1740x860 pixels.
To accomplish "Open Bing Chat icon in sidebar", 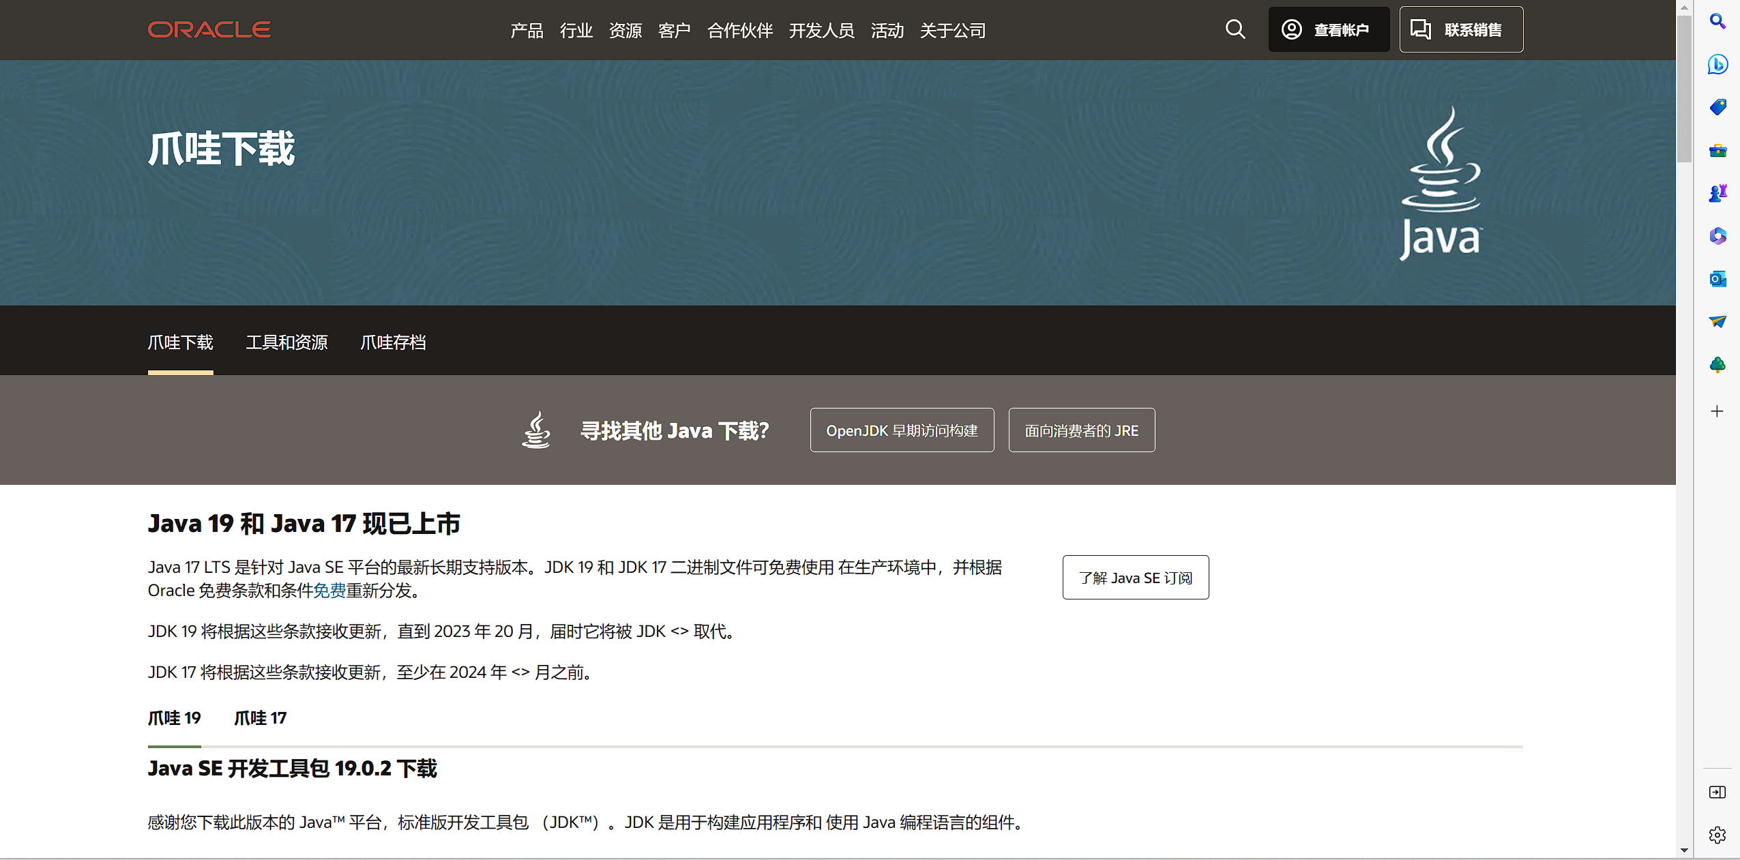I will [x=1717, y=64].
